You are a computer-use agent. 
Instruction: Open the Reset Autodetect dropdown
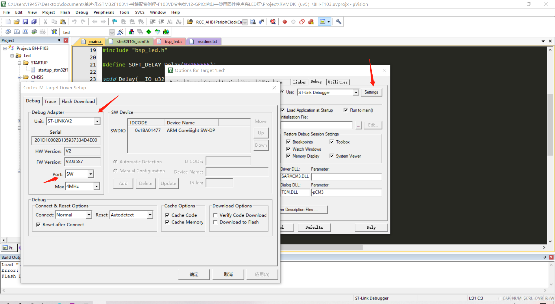click(150, 215)
